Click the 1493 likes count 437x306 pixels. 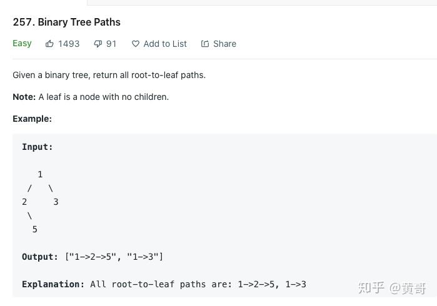coord(69,44)
